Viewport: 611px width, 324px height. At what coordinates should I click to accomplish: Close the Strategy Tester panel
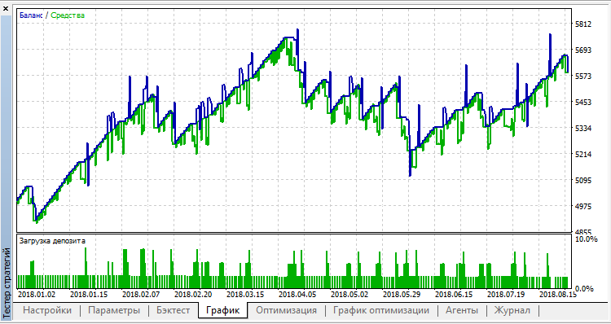[x=6, y=8]
